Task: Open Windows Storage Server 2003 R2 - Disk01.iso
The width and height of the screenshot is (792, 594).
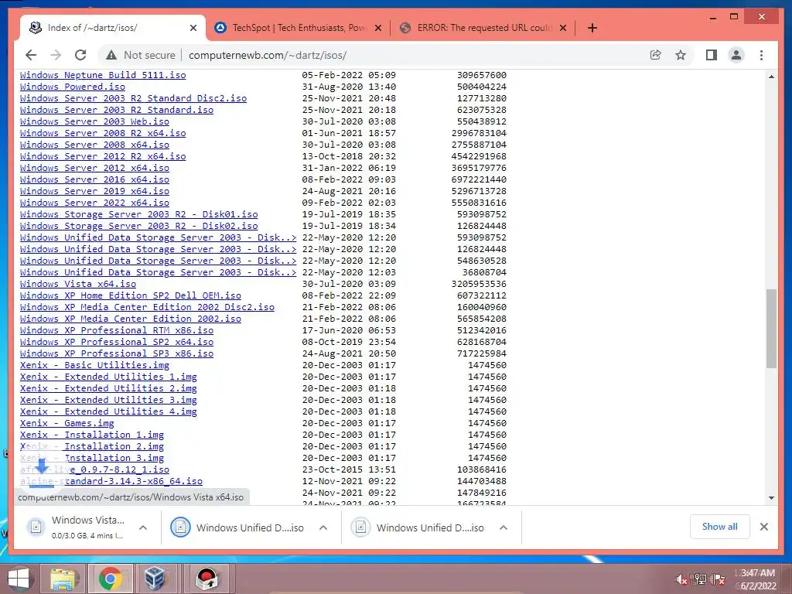Action: tap(139, 215)
